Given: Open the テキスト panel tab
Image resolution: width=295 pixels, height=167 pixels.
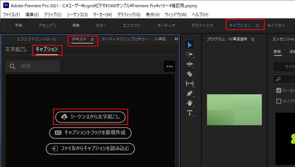Looking at the screenshot, I should click(x=79, y=39).
